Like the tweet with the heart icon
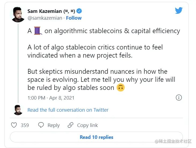Viewport: 196px width, 148px height. point(14,125)
